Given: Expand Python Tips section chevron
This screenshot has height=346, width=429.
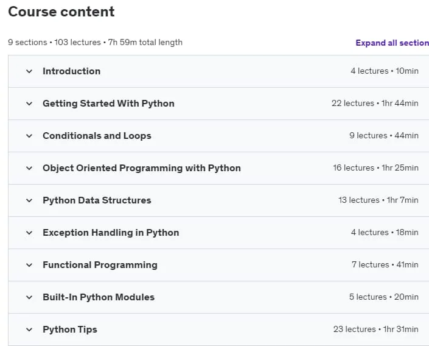Looking at the screenshot, I should click(x=29, y=330).
